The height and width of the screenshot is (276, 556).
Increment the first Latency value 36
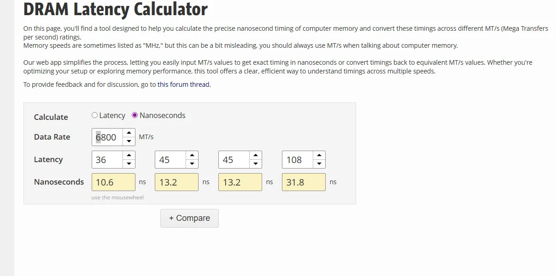[129, 156]
